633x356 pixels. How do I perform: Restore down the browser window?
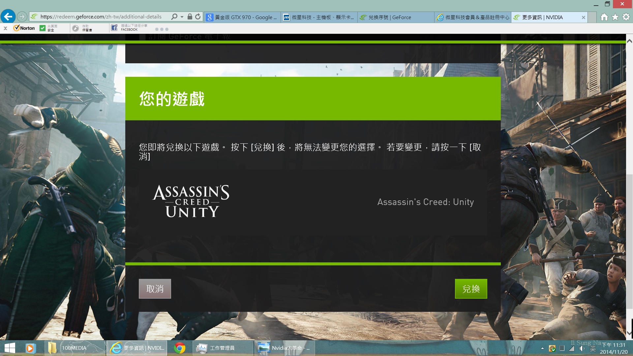(607, 4)
